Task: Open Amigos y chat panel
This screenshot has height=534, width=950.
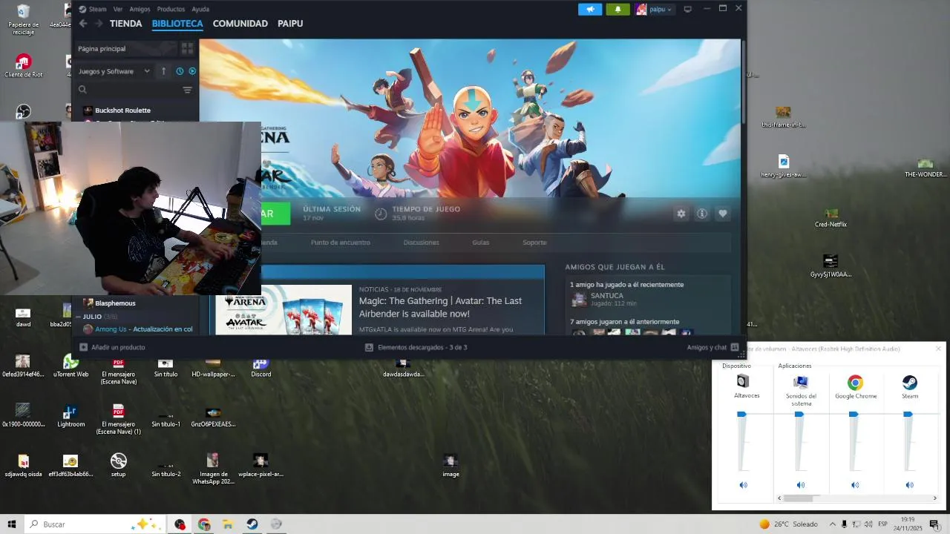Action: [712, 347]
